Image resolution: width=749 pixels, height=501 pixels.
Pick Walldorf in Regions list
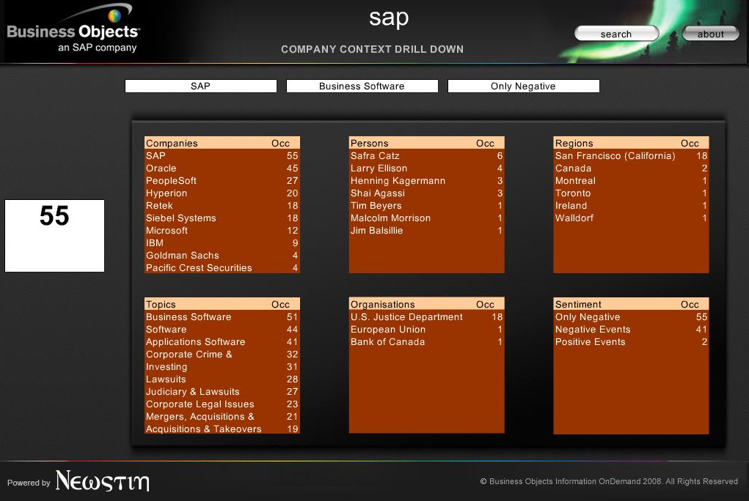[631, 218]
